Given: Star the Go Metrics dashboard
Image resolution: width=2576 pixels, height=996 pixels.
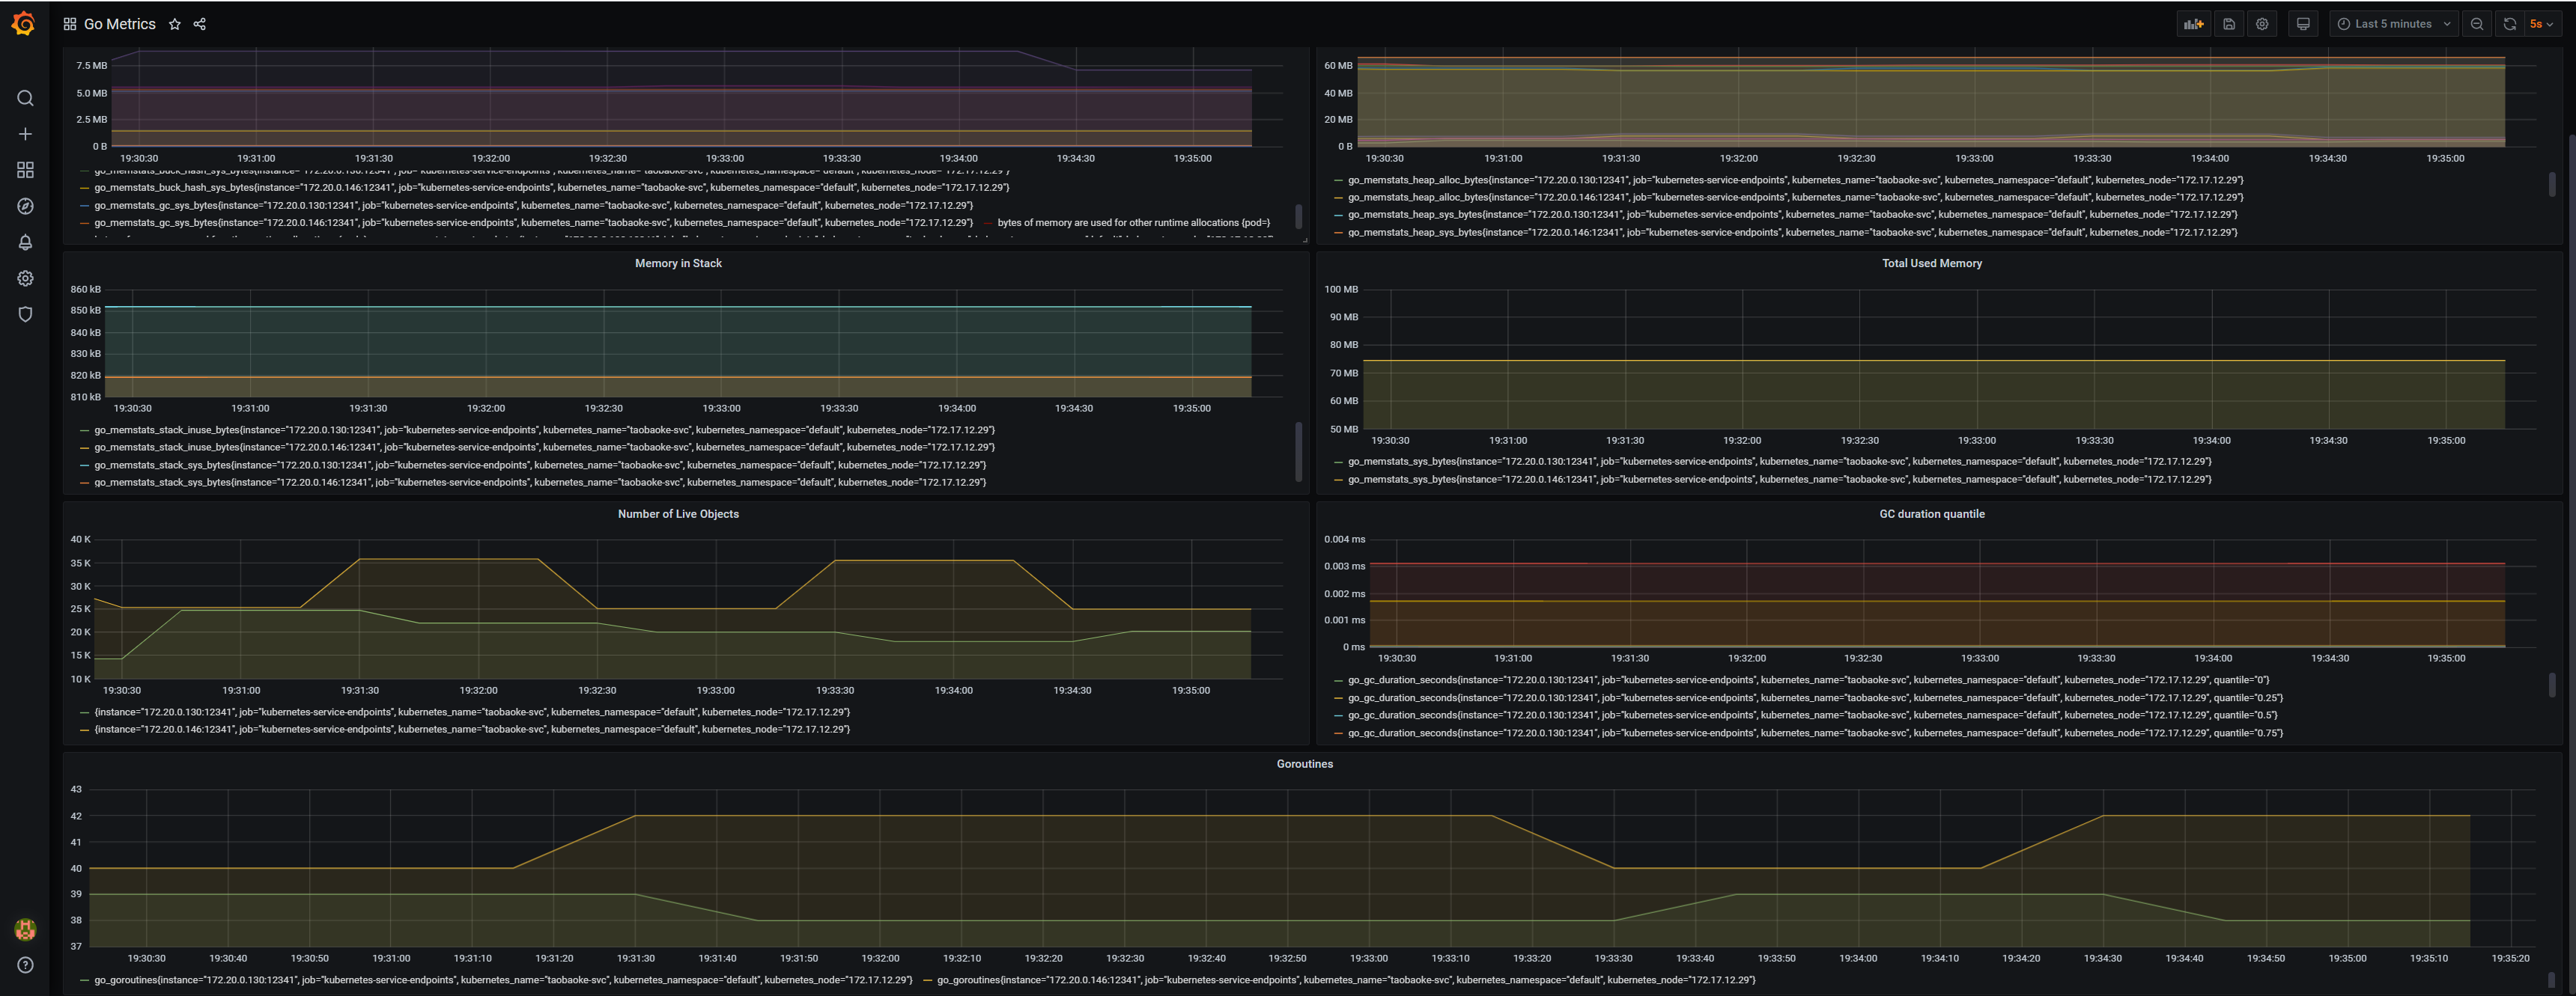Looking at the screenshot, I should coord(175,24).
